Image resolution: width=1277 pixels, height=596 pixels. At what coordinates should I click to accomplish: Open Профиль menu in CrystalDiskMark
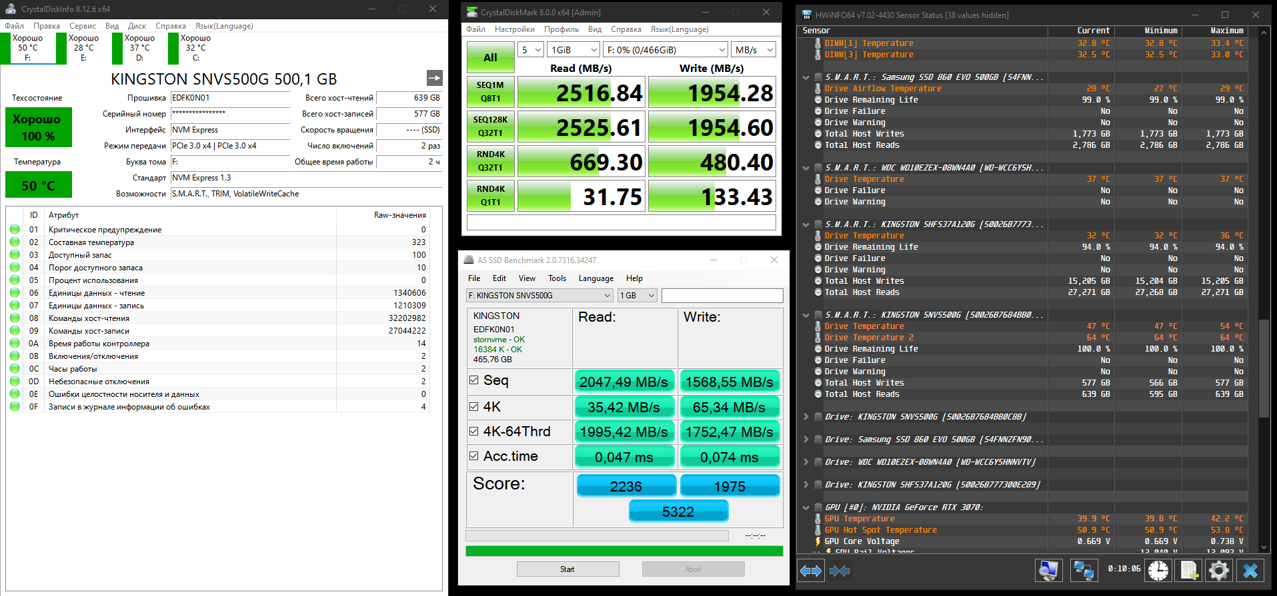pyautogui.click(x=561, y=29)
